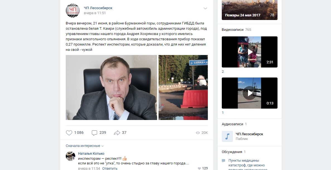Like the post with the heart icon

pyautogui.click(x=69, y=133)
